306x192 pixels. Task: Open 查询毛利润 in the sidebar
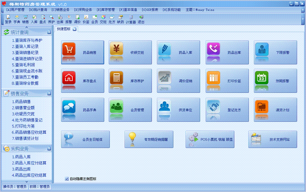[x=25, y=65]
